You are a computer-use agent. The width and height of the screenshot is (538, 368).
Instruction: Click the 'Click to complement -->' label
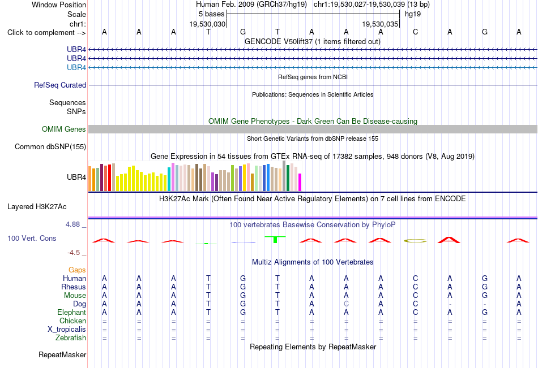coord(46,33)
